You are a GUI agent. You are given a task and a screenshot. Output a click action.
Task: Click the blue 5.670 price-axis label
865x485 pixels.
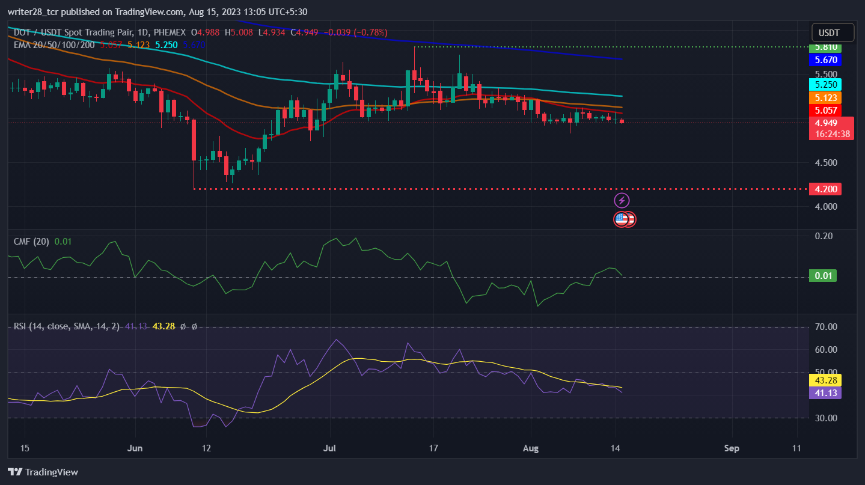[825, 59]
